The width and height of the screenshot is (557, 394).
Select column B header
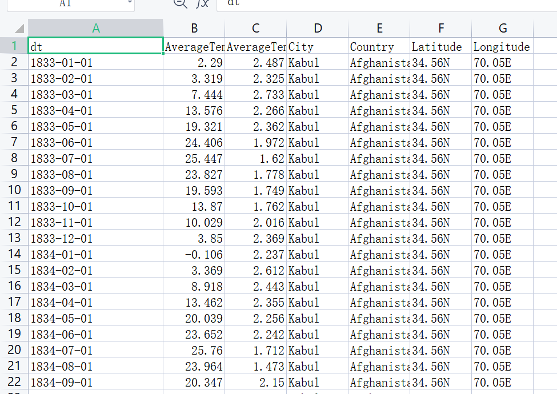(194, 29)
